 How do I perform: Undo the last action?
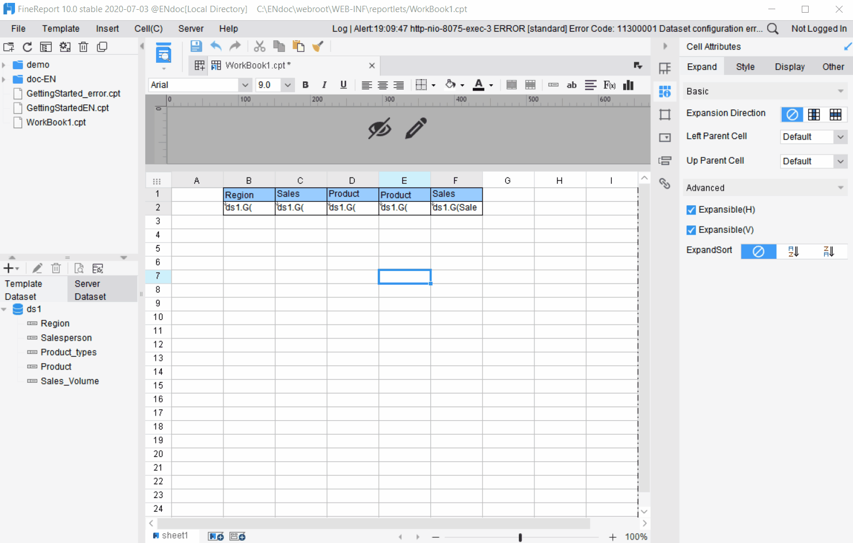pos(216,46)
